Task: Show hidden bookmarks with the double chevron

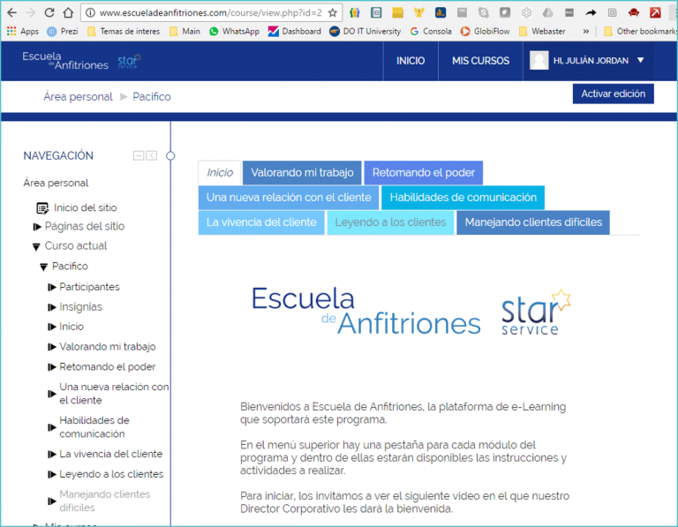Action: (586, 31)
